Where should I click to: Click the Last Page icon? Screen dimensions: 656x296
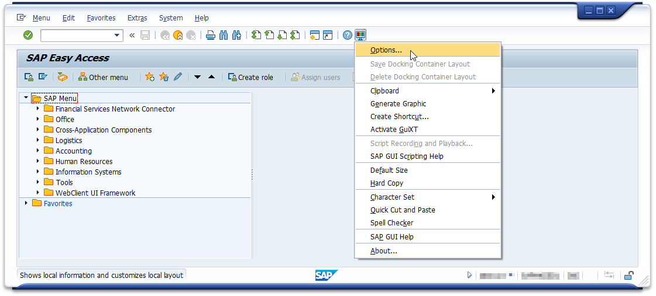(x=295, y=36)
